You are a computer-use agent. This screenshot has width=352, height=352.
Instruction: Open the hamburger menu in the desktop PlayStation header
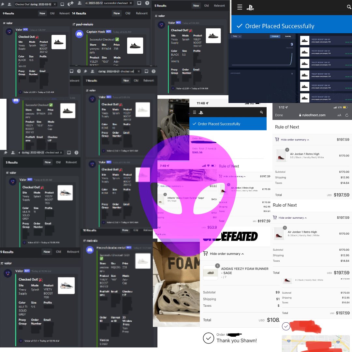(240, 7)
